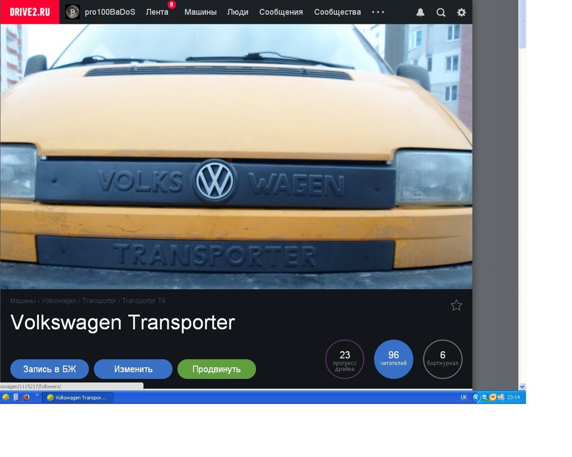The width and height of the screenshot is (572, 457).
Task: Click first quick launch browser icon
Action: coord(6,397)
